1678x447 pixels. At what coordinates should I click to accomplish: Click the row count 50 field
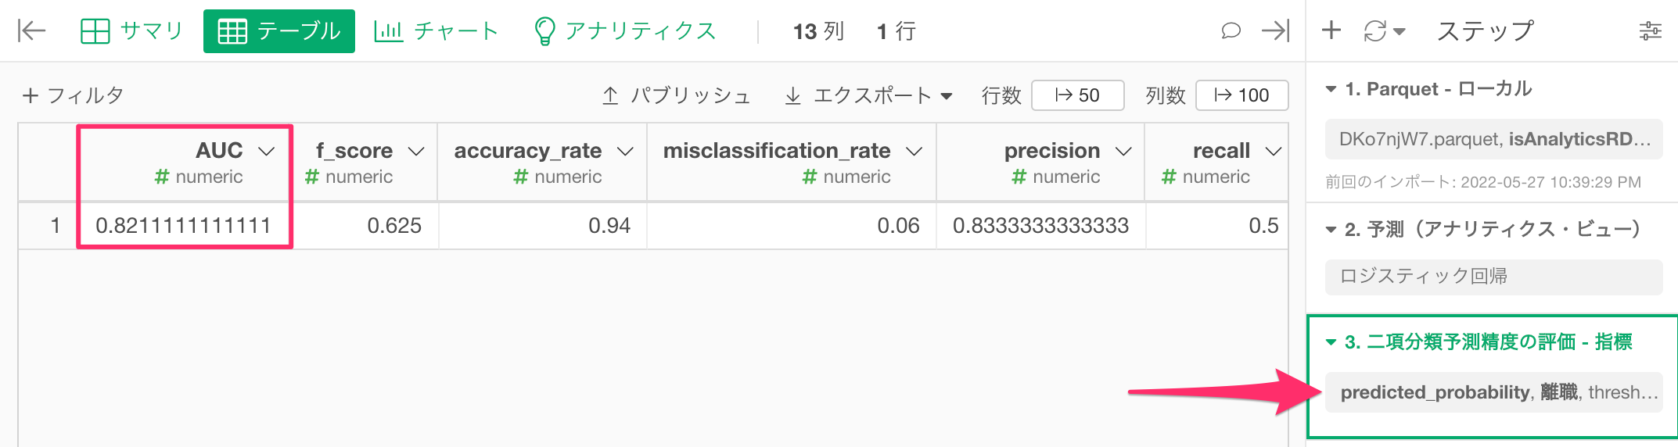click(1078, 95)
